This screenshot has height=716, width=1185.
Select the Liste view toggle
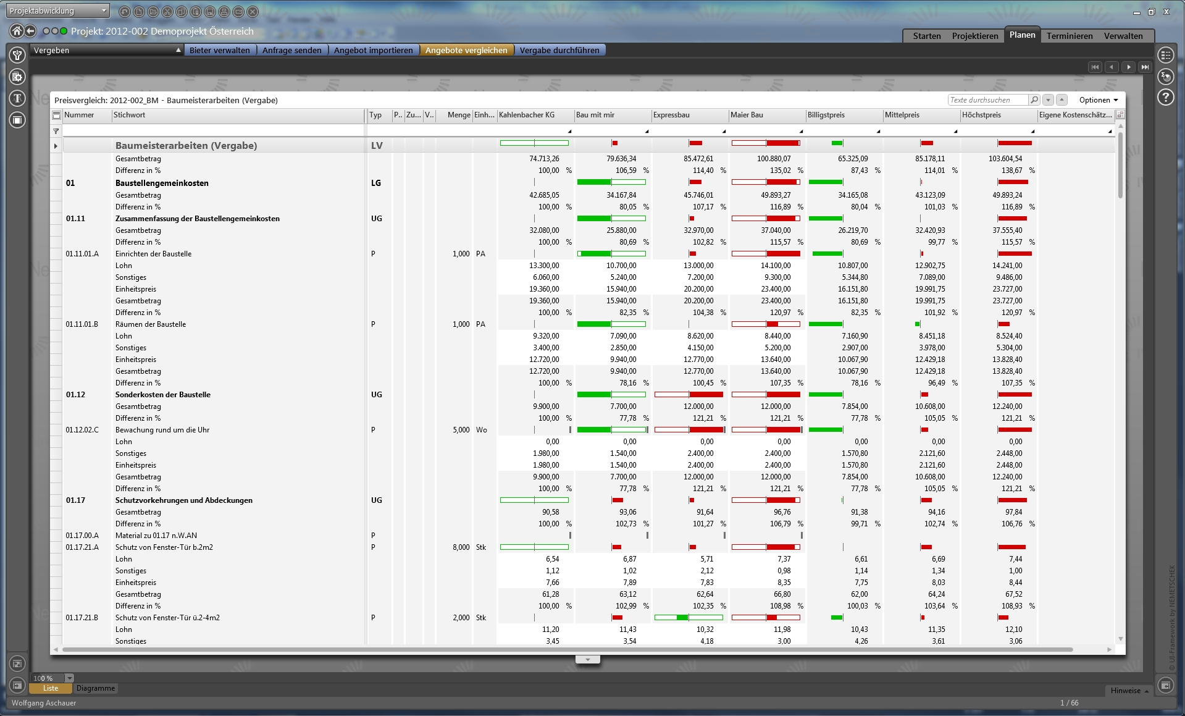[x=51, y=688]
